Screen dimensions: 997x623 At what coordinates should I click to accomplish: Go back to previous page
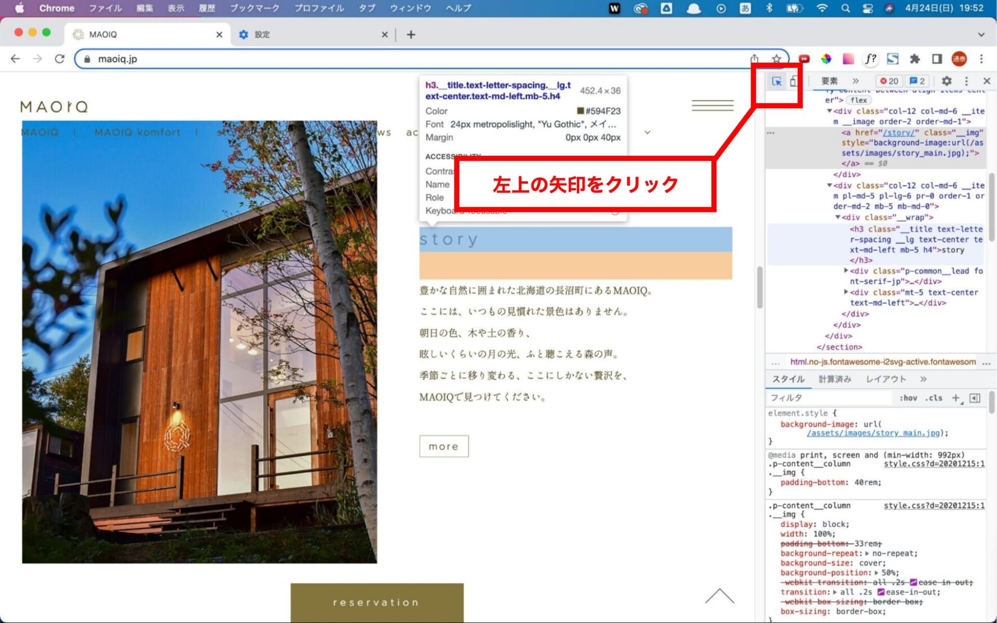(x=15, y=59)
